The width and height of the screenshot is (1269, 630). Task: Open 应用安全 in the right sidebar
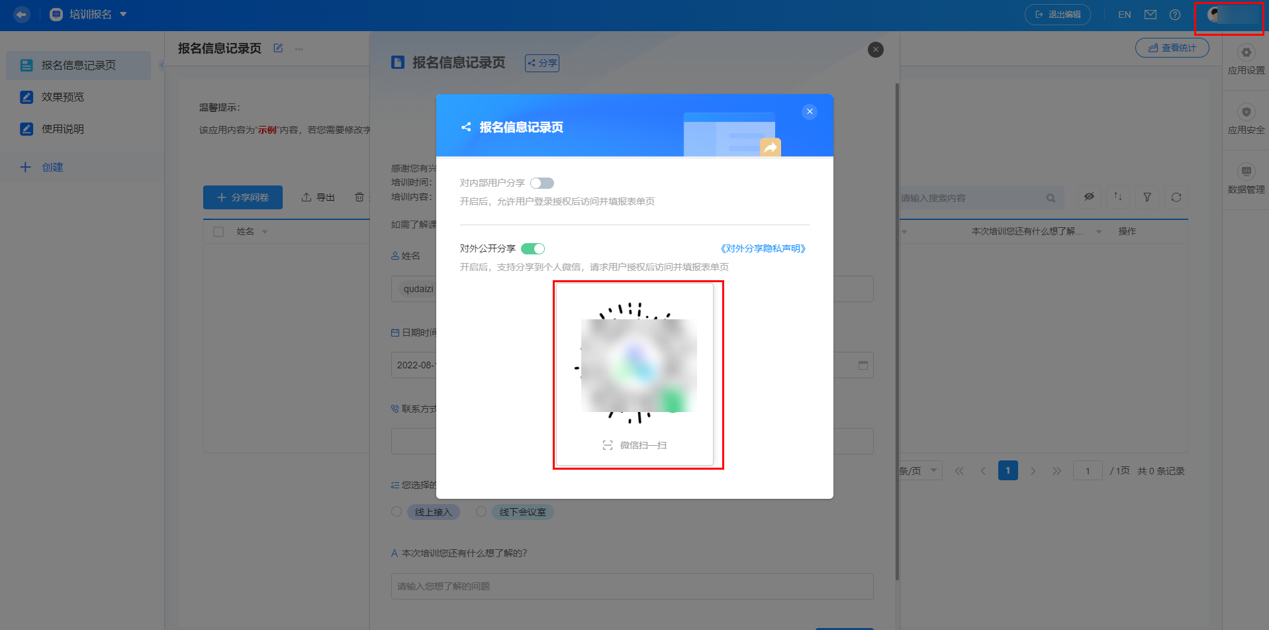tap(1245, 119)
